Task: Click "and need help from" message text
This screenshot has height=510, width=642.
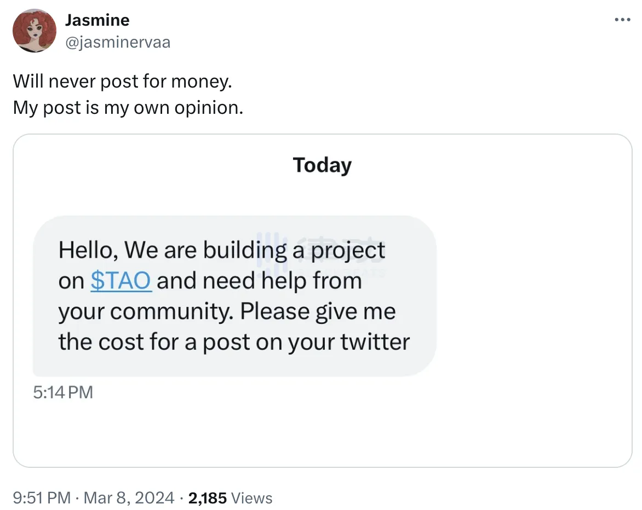Action: tap(260, 281)
